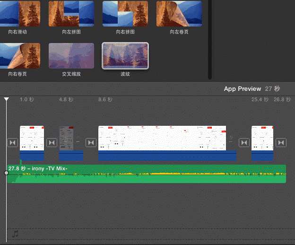This screenshot has width=295, height=245.
Task: Click the playhead marker at timeline start
Action: click(7, 99)
